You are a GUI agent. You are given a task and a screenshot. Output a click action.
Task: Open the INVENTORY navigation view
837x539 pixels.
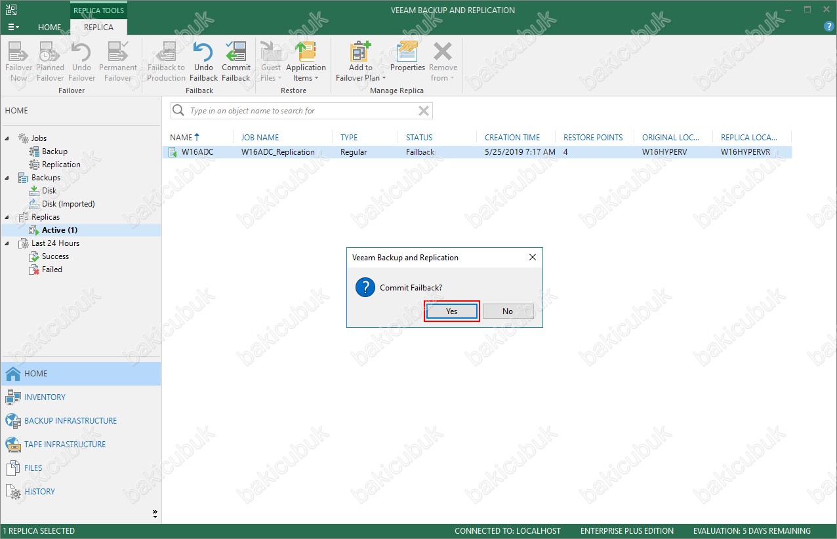point(81,397)
